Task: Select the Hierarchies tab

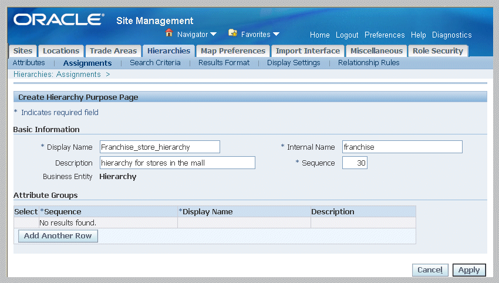Action: pyautogui.click(x=168, y=51)
